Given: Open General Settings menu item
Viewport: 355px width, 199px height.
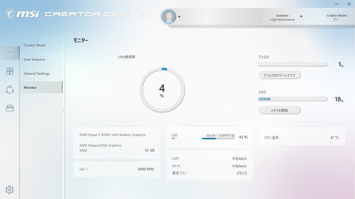Looking at the screenshot, I should pyautogui.click(x=37, y=73).
